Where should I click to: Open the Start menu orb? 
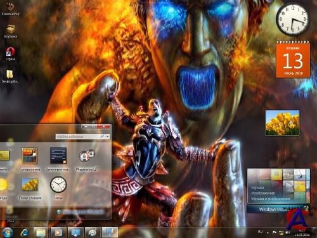click(x=8, y=232)
